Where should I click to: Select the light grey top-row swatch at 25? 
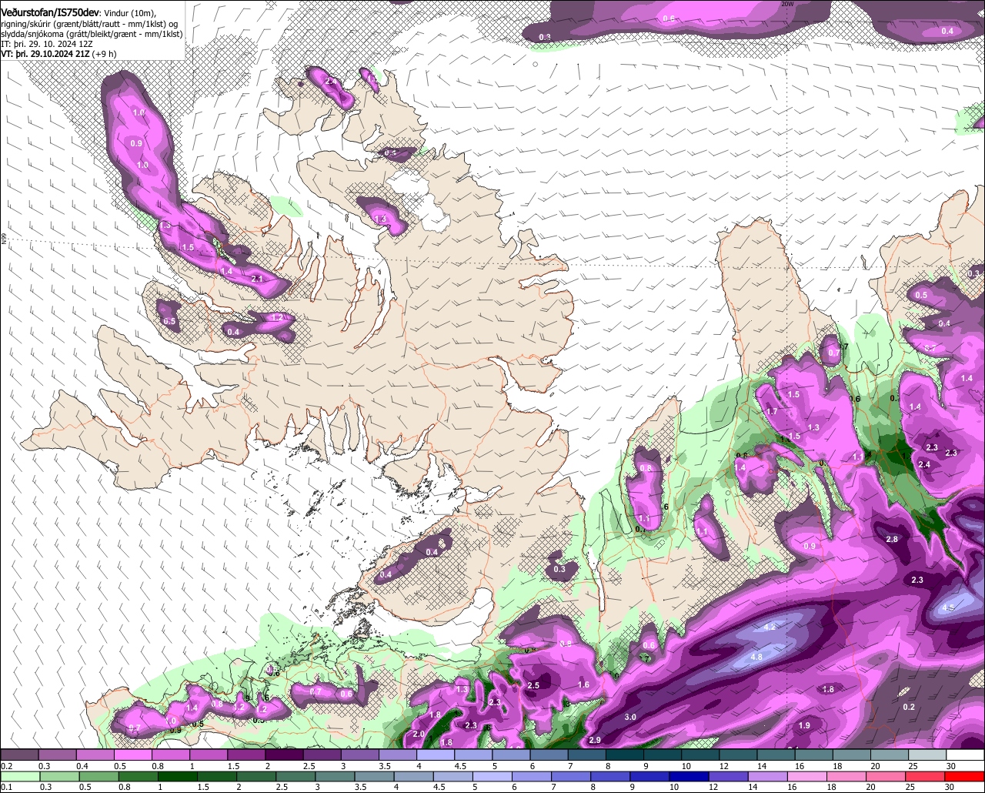tap(928, 755)
